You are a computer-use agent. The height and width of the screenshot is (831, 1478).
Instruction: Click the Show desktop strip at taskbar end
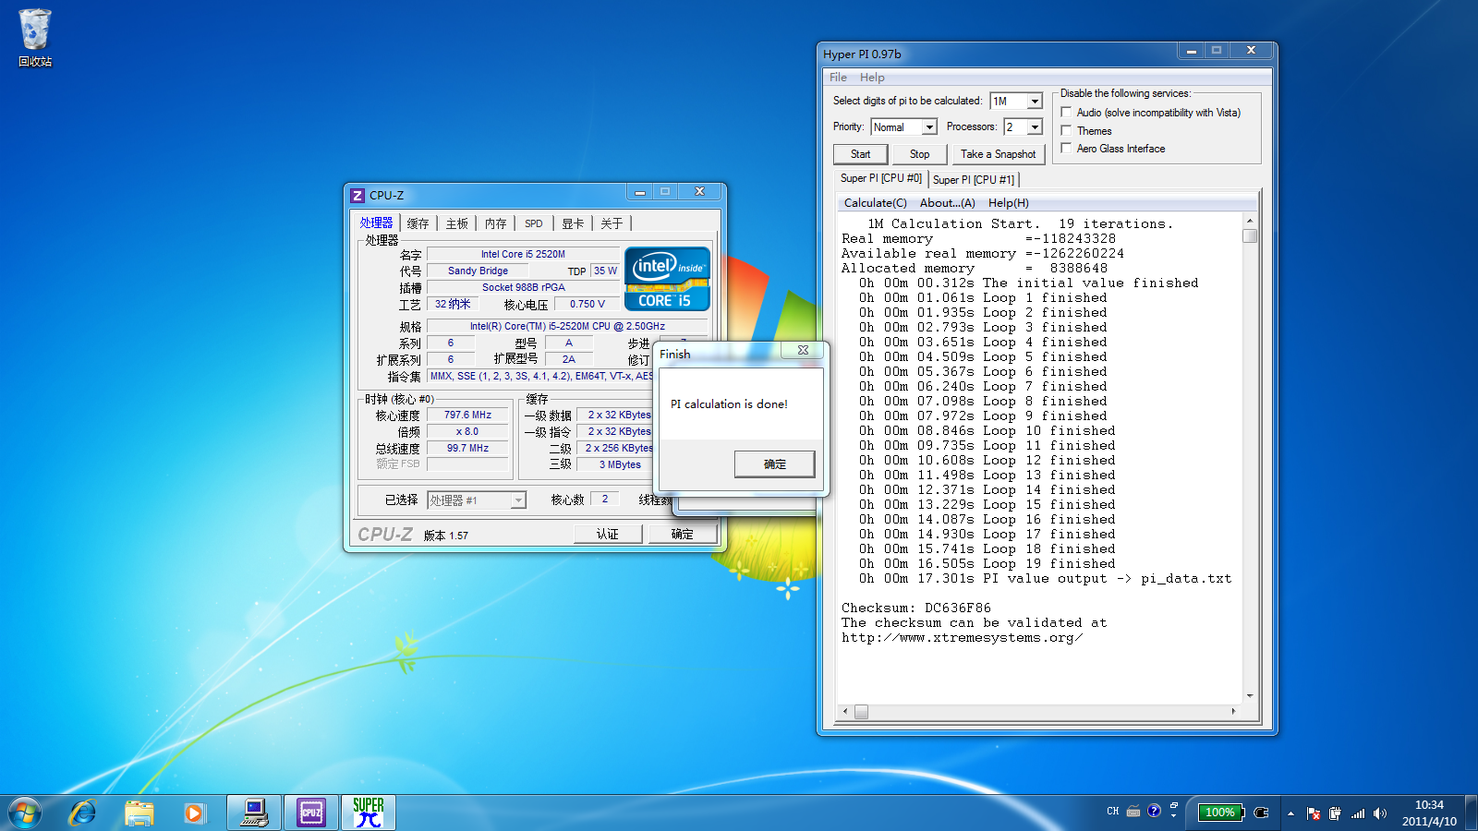[x=1471, y=813]
